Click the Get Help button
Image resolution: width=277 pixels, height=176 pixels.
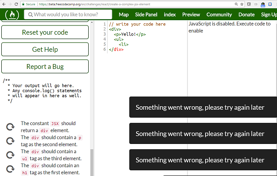[x=45, y=49]
